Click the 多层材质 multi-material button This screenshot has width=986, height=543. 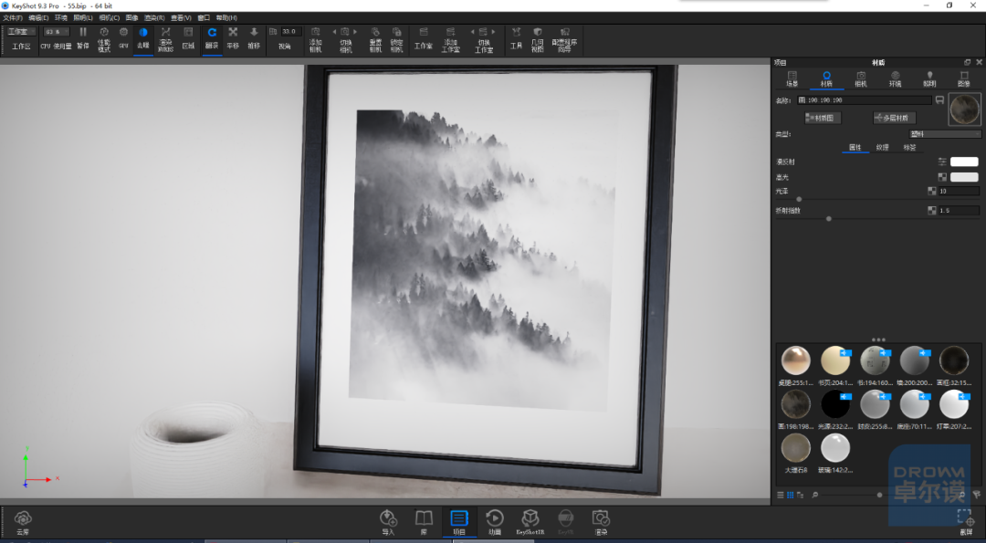(894, 118)
